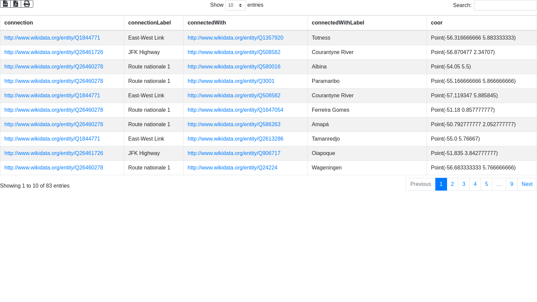Open the Show entries count dropdown
Image resolution: width=537 pixels, height=302 pixels.
tap(235, 5)
